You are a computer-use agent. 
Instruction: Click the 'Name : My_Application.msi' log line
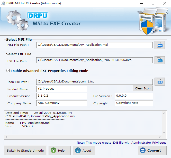pyautogui.click(x=28, y=123)
